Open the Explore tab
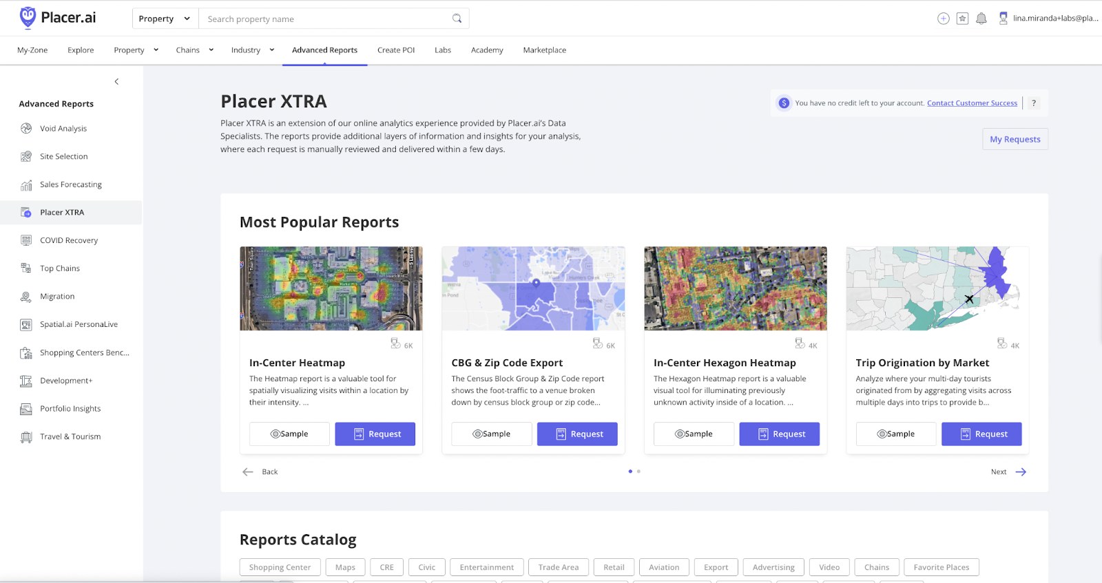Viewport: 1102px width, 583px height. coord(81,50)
